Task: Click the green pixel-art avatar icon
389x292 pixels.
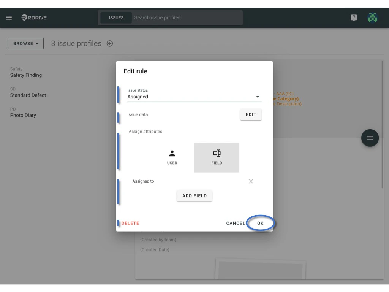Action: (373, 17)
